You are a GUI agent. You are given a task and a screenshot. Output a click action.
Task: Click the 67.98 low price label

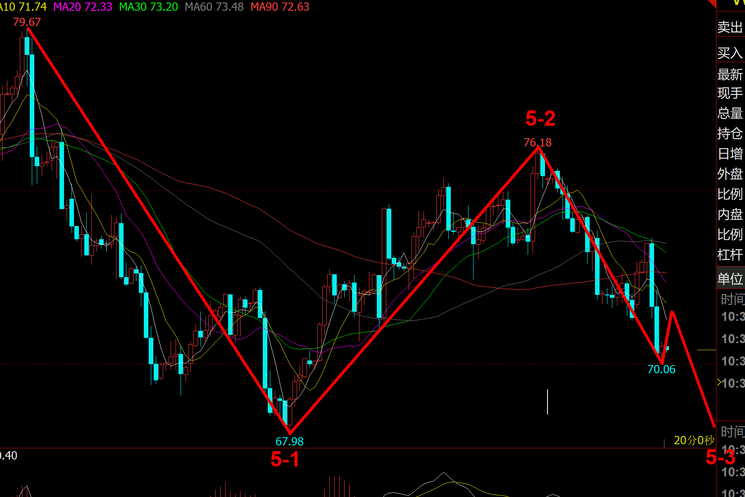click(290, 442)
